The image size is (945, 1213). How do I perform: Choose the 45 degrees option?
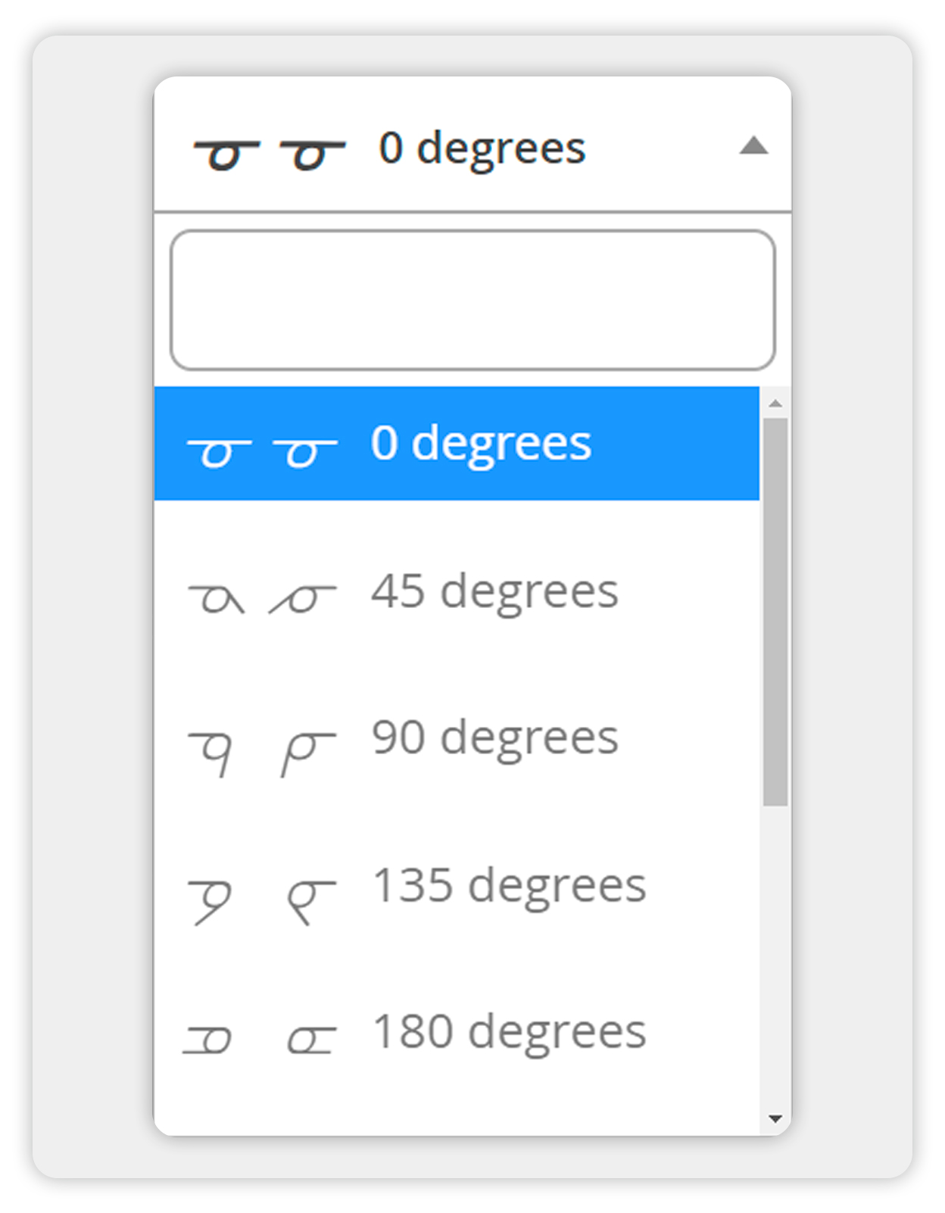[x=494, y=591]
